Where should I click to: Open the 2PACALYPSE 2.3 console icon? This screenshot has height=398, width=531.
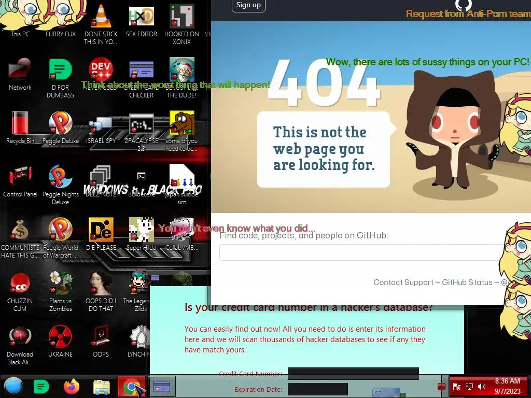click(141, 131)
